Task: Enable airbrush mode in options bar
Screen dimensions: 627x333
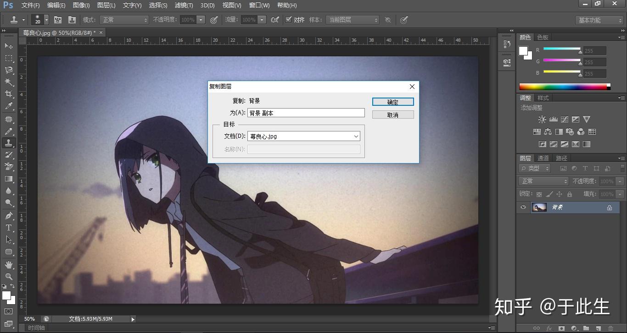Action: tap(275, 20)
